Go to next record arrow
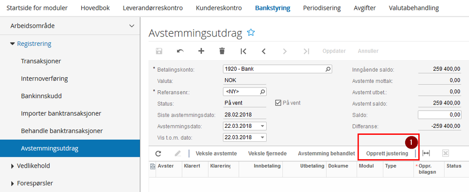 pos(285,51)
